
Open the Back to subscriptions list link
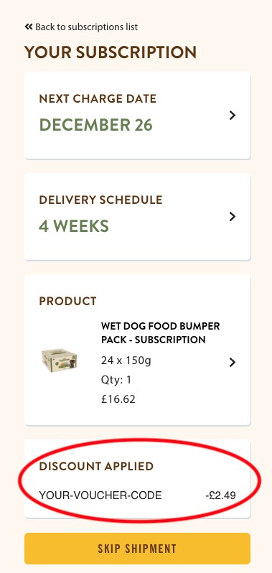81,27
